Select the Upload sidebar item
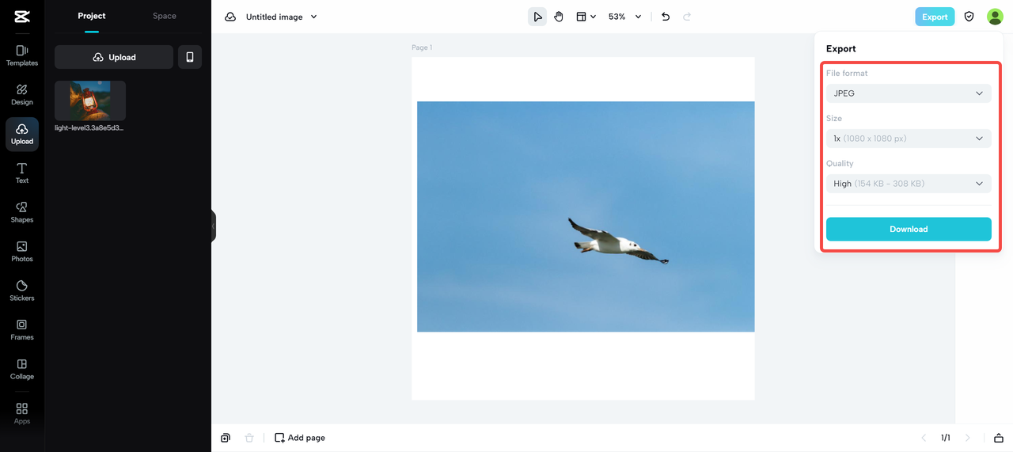This screenshot has width=1013, height=452. [22, 134]
